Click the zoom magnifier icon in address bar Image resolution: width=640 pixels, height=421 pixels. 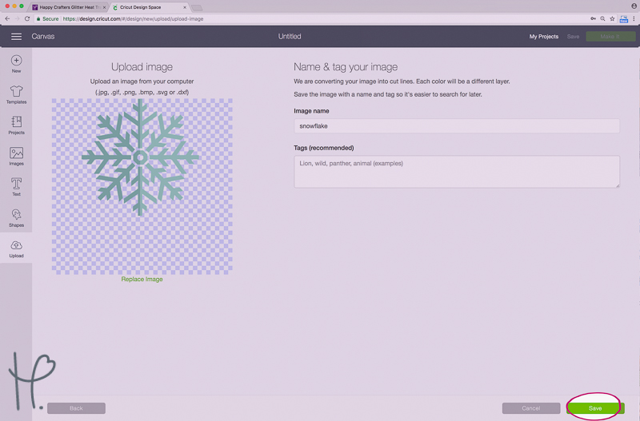(x=602, y=18)
